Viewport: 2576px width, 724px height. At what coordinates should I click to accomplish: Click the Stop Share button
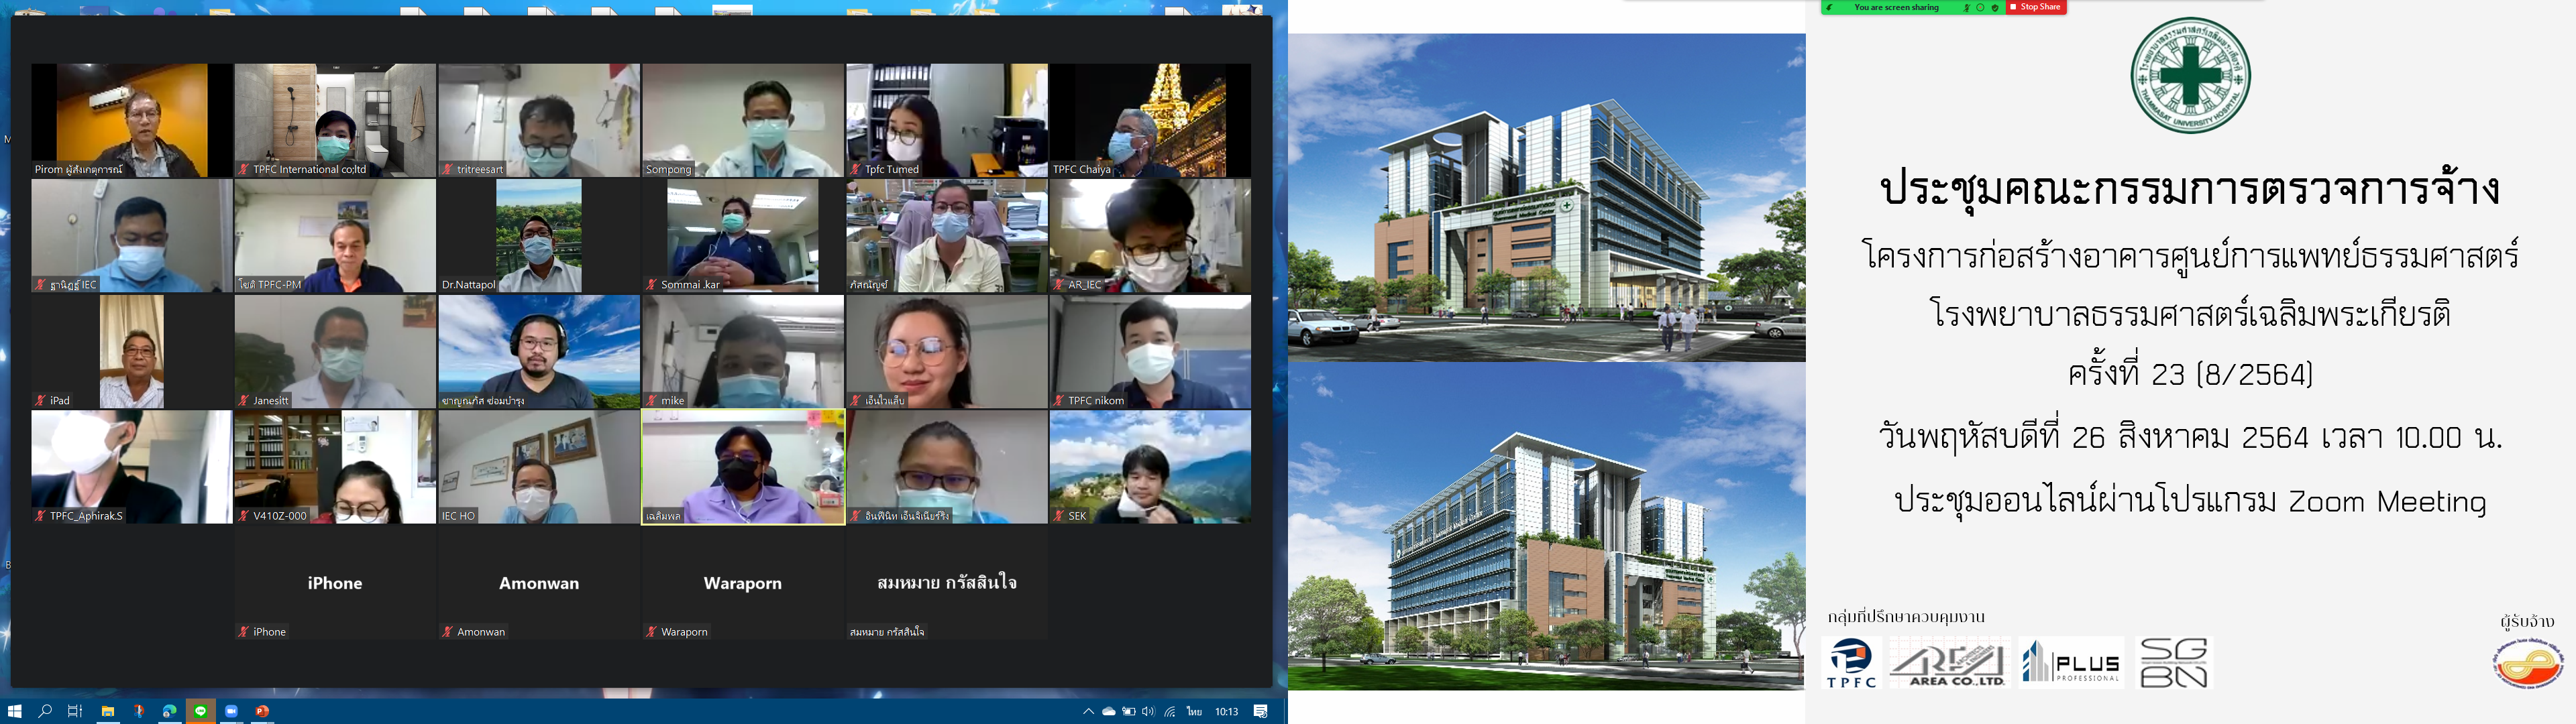pyautogui.click(x=2035, y=7)
